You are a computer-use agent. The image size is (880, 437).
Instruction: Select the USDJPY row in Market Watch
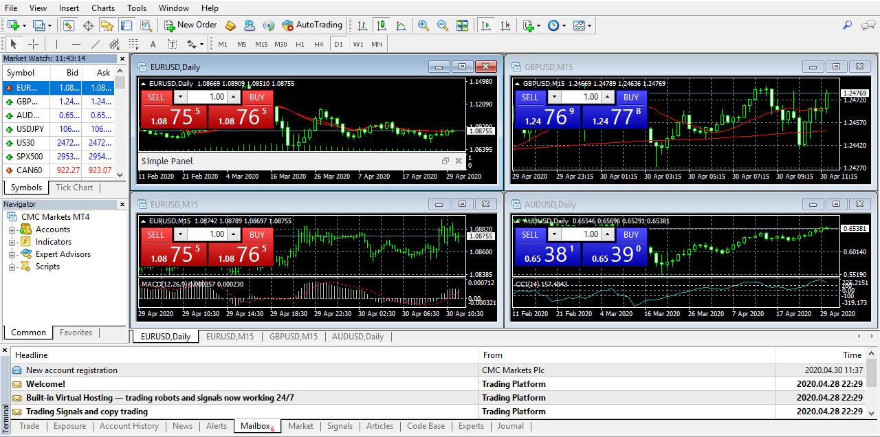58,129
